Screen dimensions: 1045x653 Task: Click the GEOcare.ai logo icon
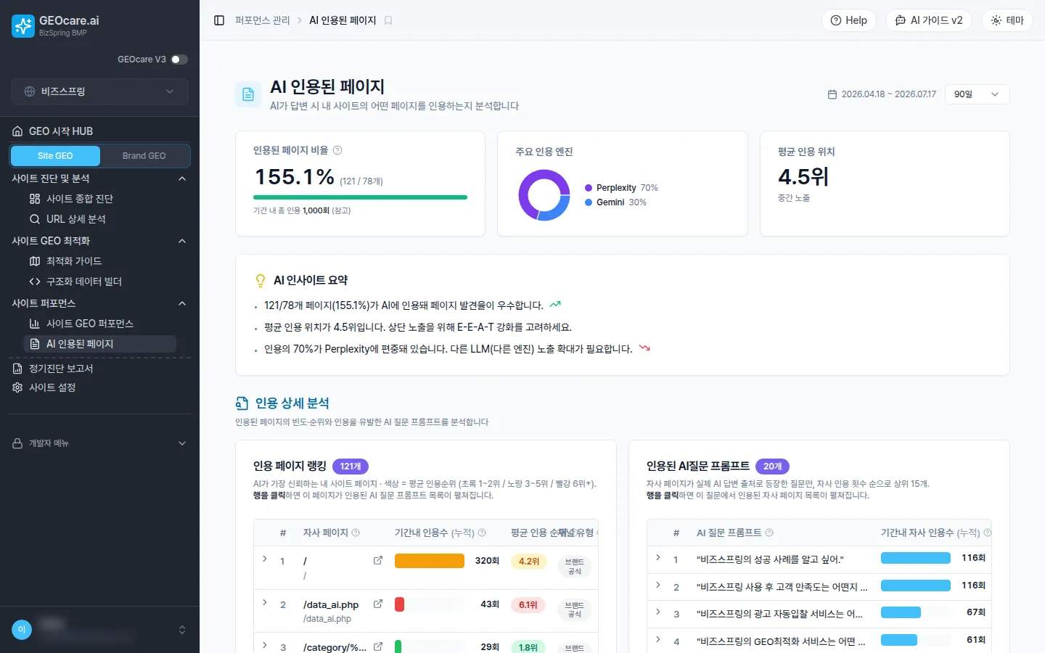23,26
